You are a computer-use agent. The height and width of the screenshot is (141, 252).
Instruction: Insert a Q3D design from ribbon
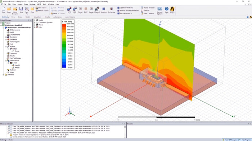pyautogui.click(x=75, y=10)
